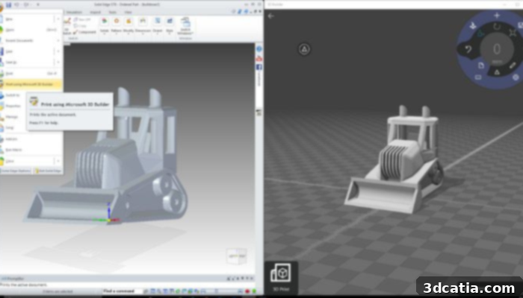Screen dimensions: 523x298
Task: Click the view orientation cube in Solid Edge viewport
Action: point(237,256)
